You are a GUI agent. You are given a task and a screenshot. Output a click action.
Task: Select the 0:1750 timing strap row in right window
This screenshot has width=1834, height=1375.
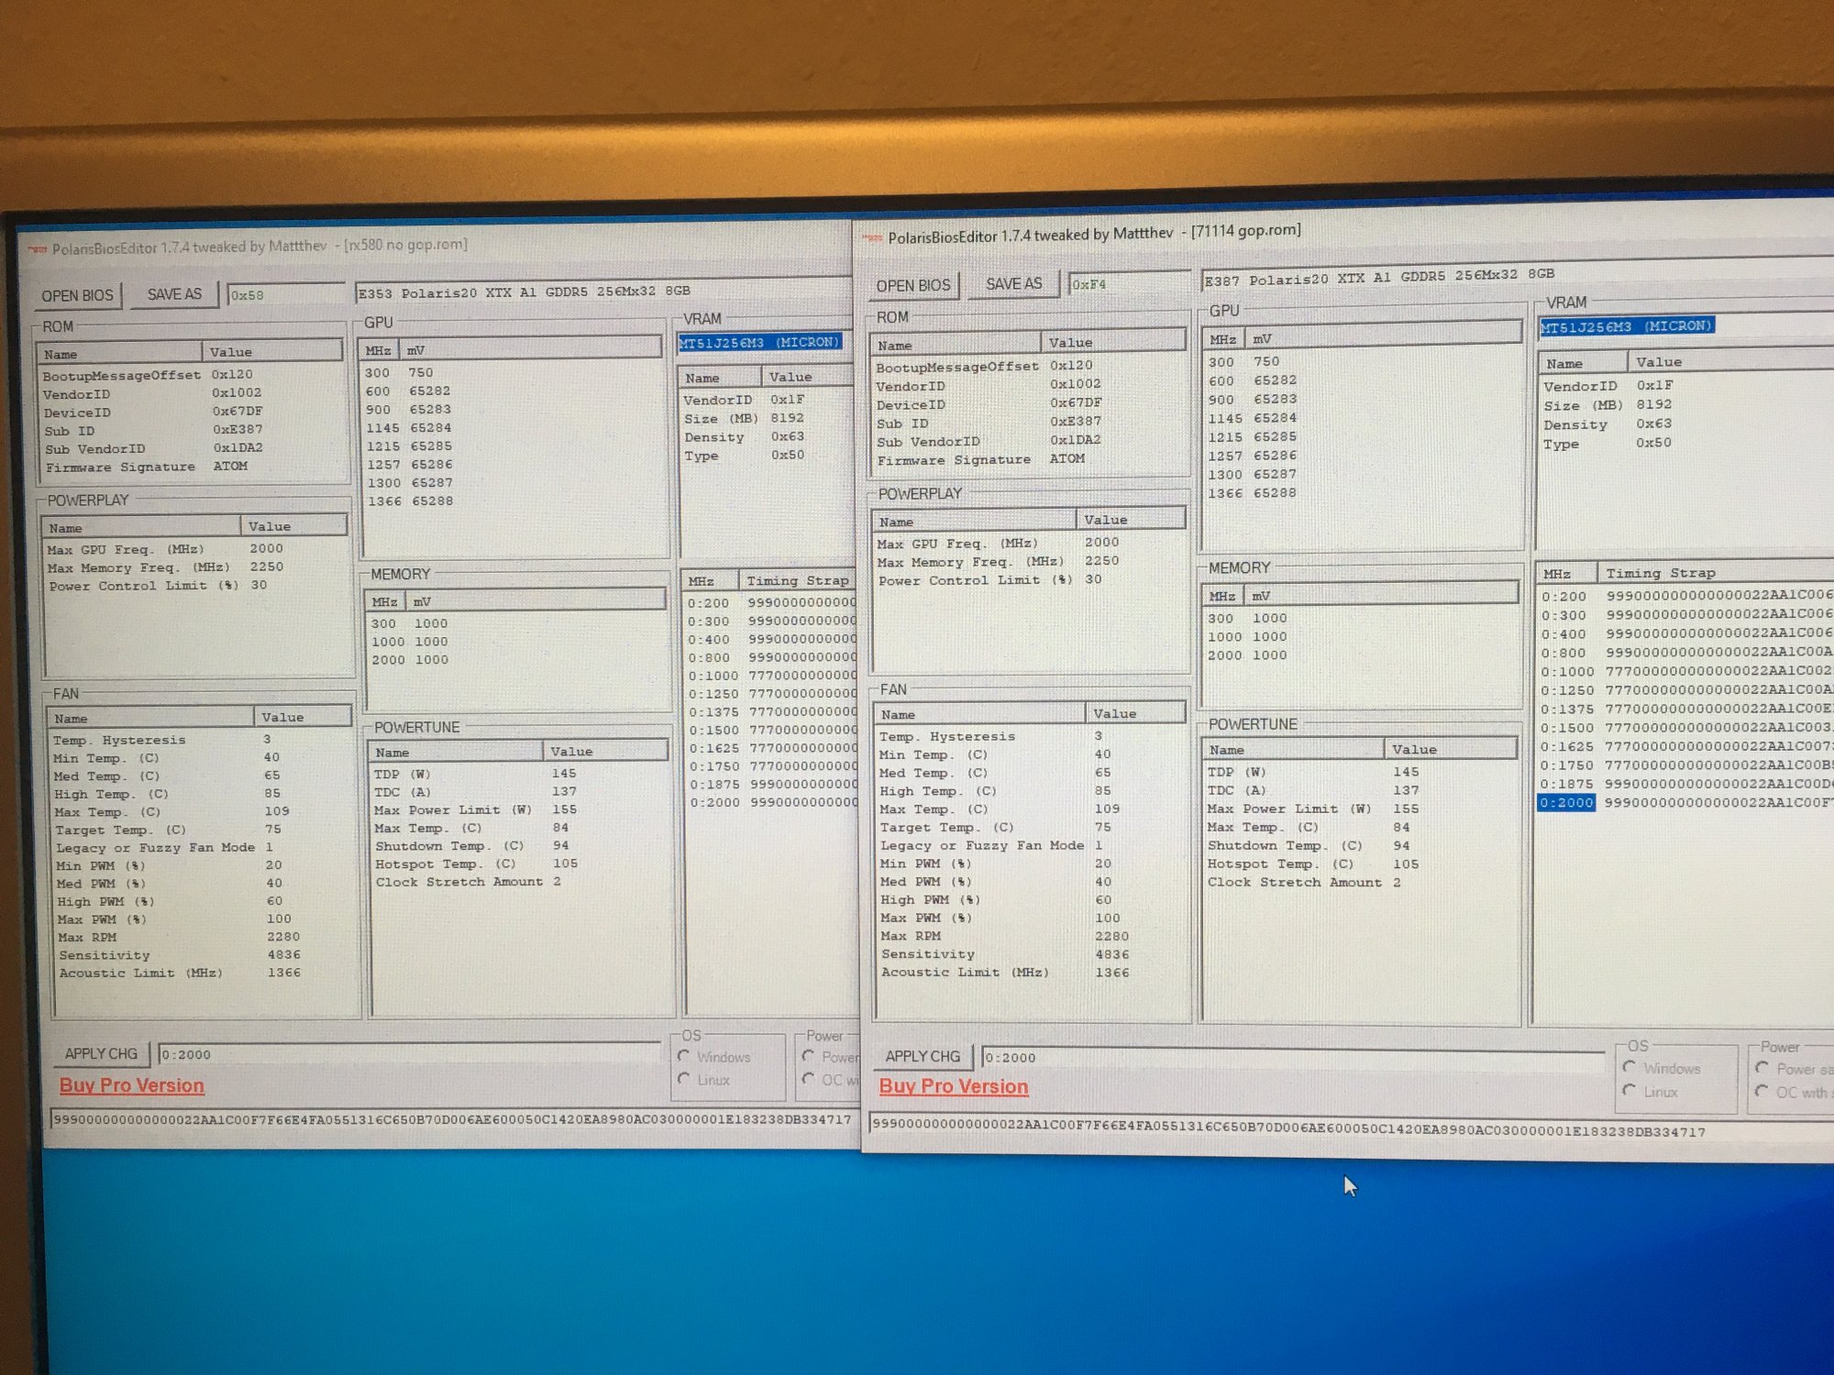click(1568, 765)
